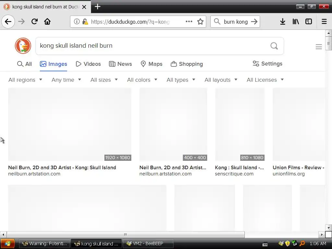Submit Firefox search with the arrow button
The image size is (332, 249).
(254, 21)
